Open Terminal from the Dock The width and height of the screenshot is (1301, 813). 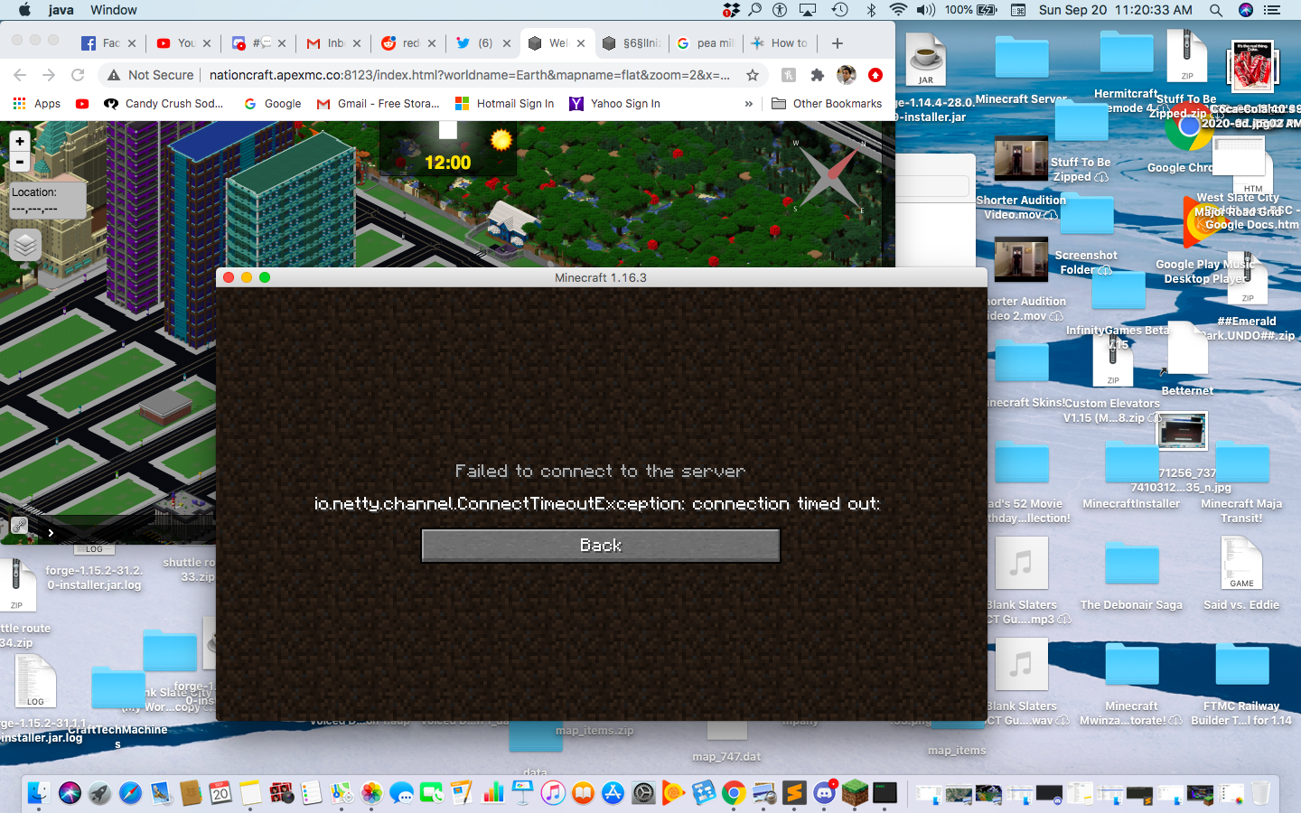tap(885, 793)
